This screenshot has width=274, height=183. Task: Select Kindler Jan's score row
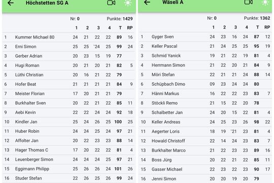[69, 121]
